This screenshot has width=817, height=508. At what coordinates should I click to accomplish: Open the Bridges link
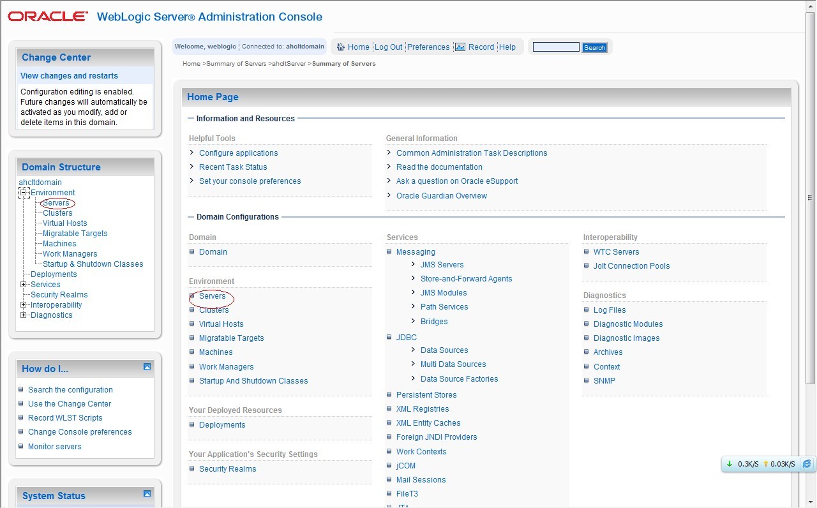tap(434, 322)
